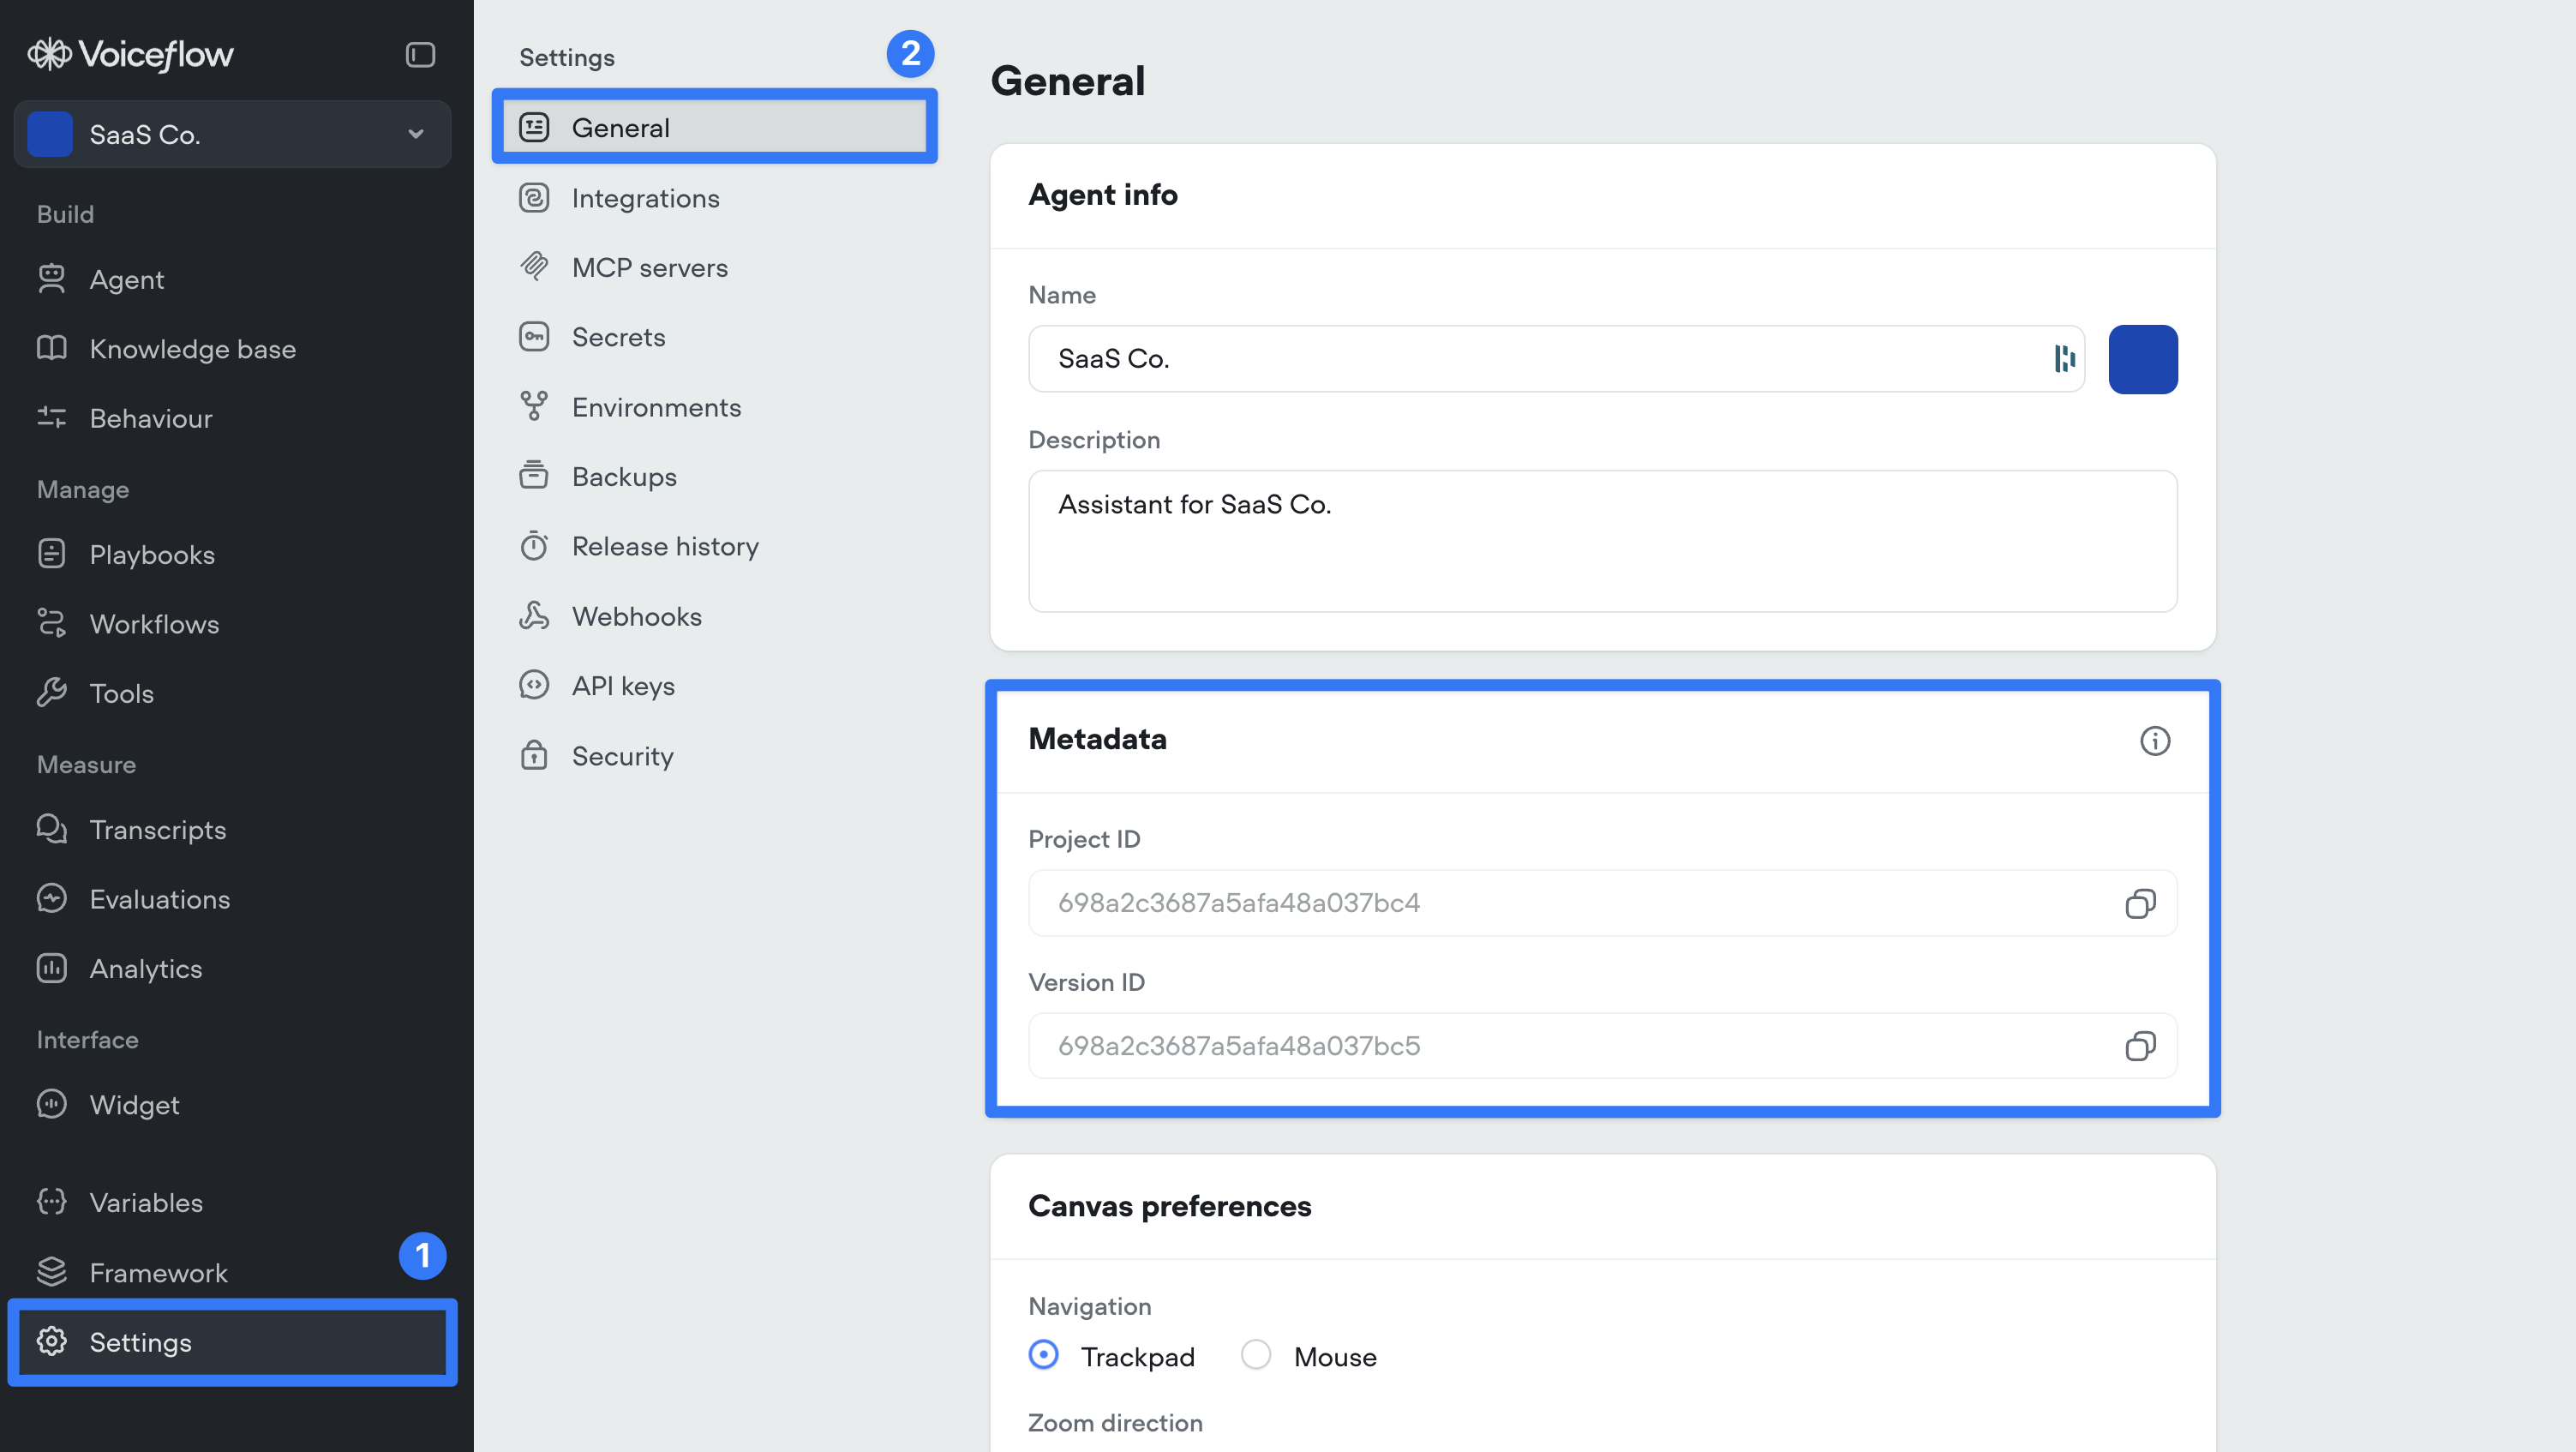
Task: Select Trackpad navigation option
Action: (1043, 1355)
